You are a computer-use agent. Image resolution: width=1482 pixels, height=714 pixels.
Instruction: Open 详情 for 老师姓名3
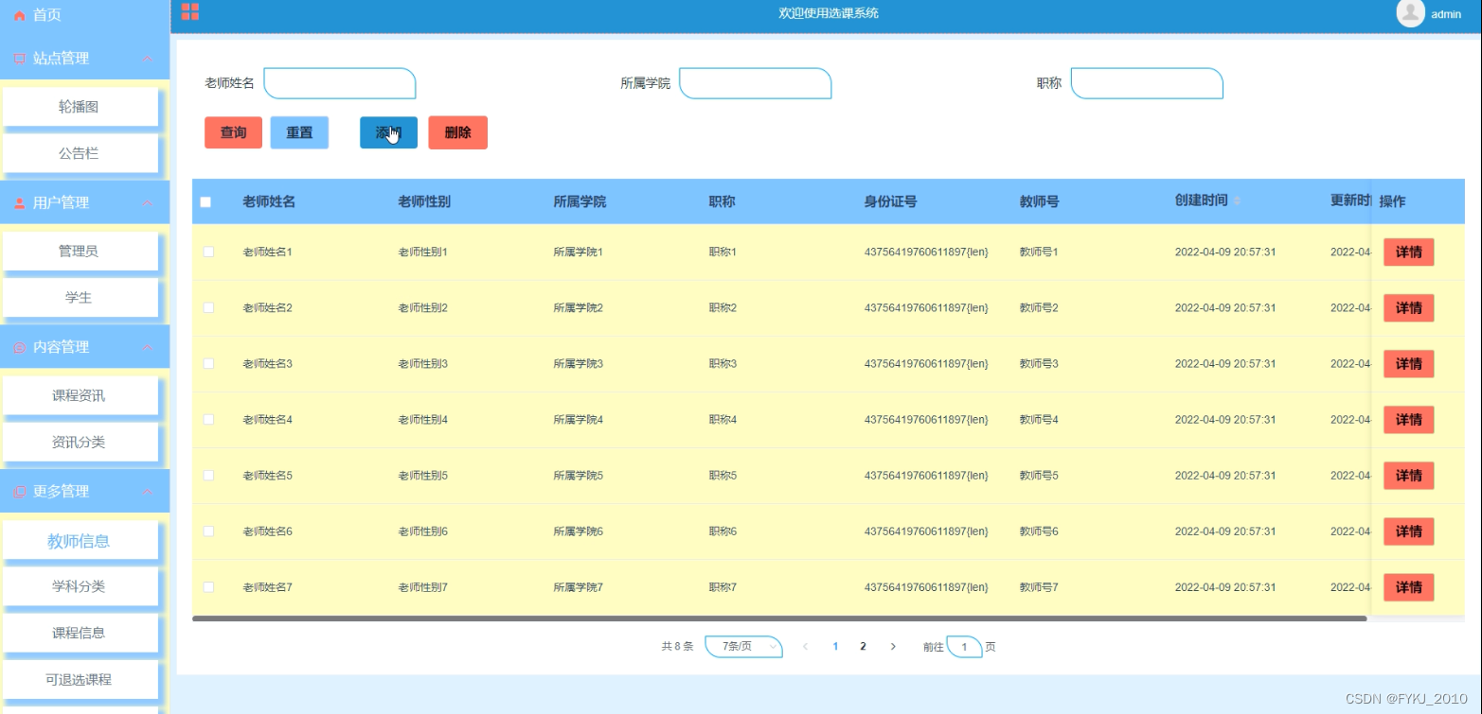[1408, 364]
